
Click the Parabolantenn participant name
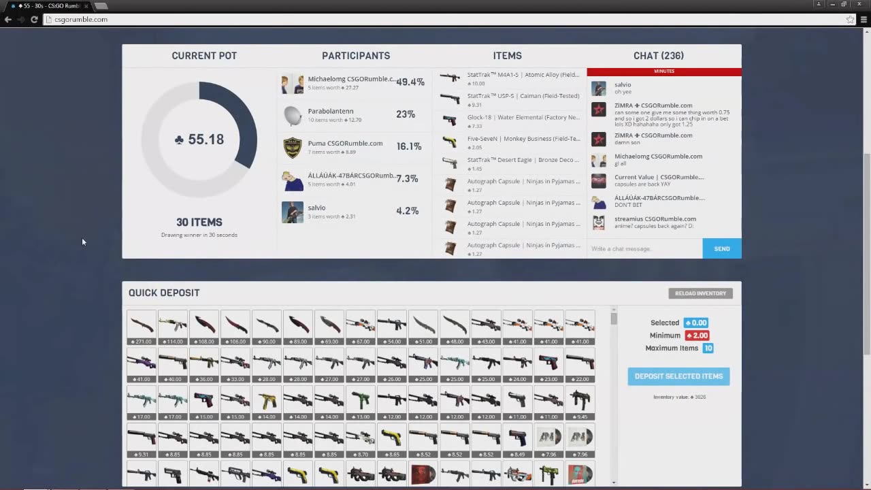point(331,111)
